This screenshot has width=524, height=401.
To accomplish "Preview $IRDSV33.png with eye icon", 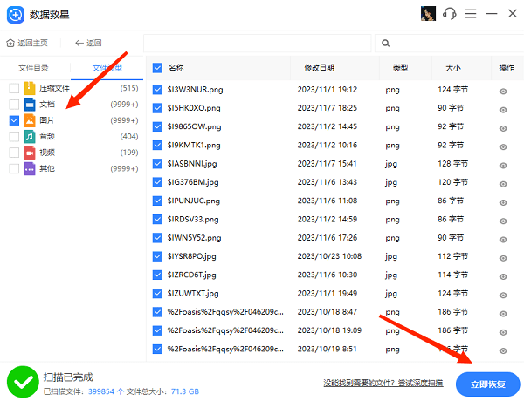I will pos(503,221).
